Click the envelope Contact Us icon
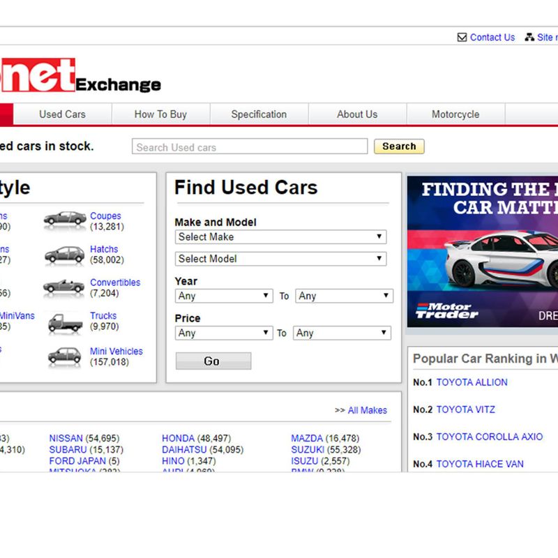 [462, 38]
